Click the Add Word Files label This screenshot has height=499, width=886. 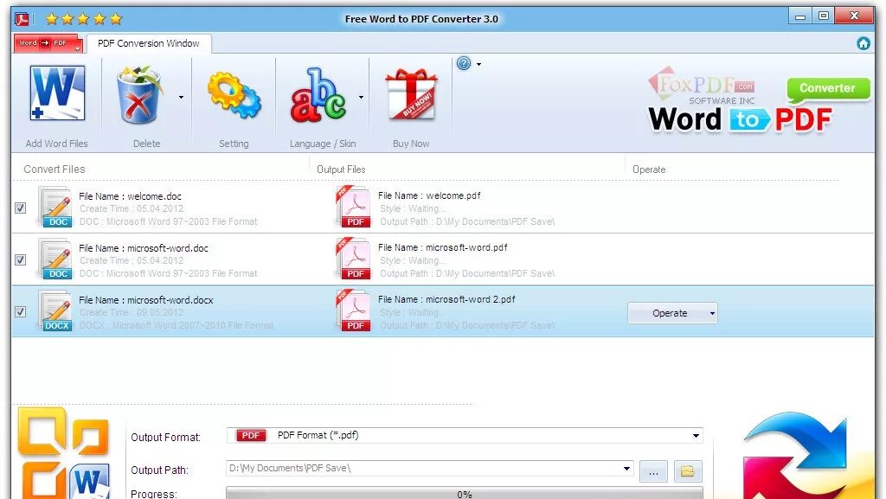(x=56, y=144)
